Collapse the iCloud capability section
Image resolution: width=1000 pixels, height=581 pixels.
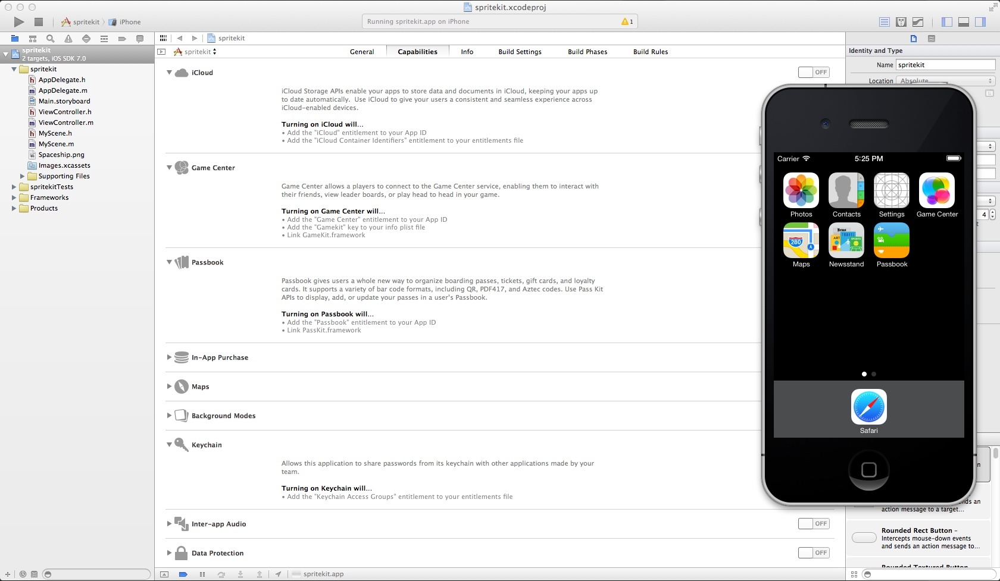[x=169, y=73]
